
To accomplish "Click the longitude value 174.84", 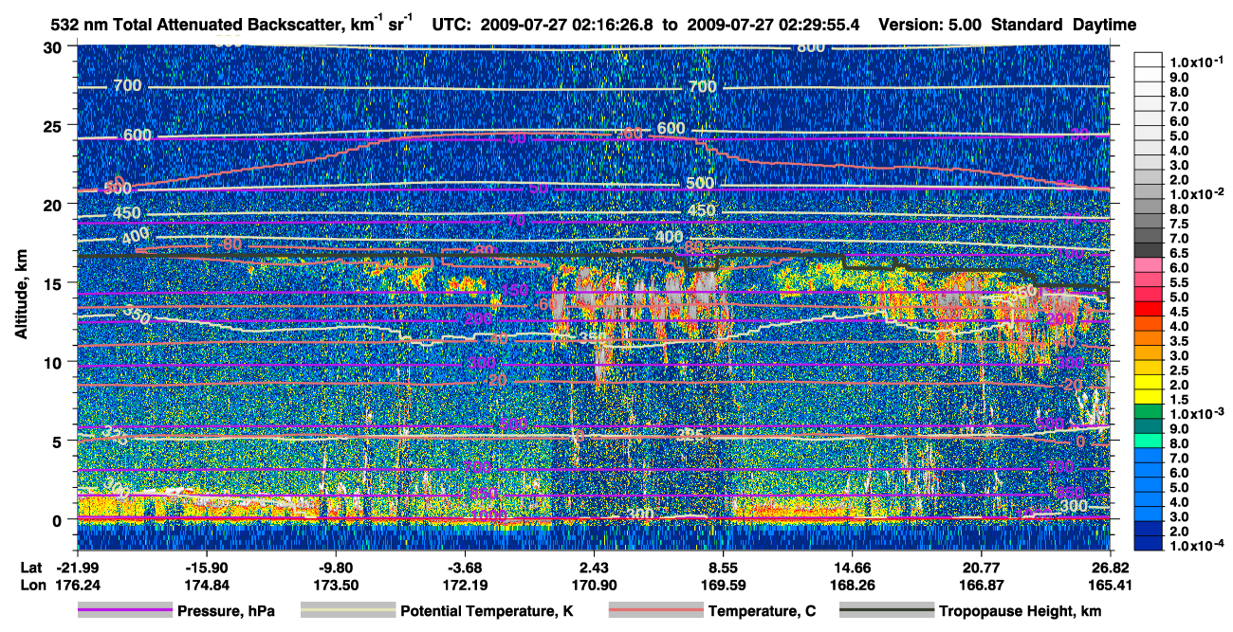I will point(207,585).
